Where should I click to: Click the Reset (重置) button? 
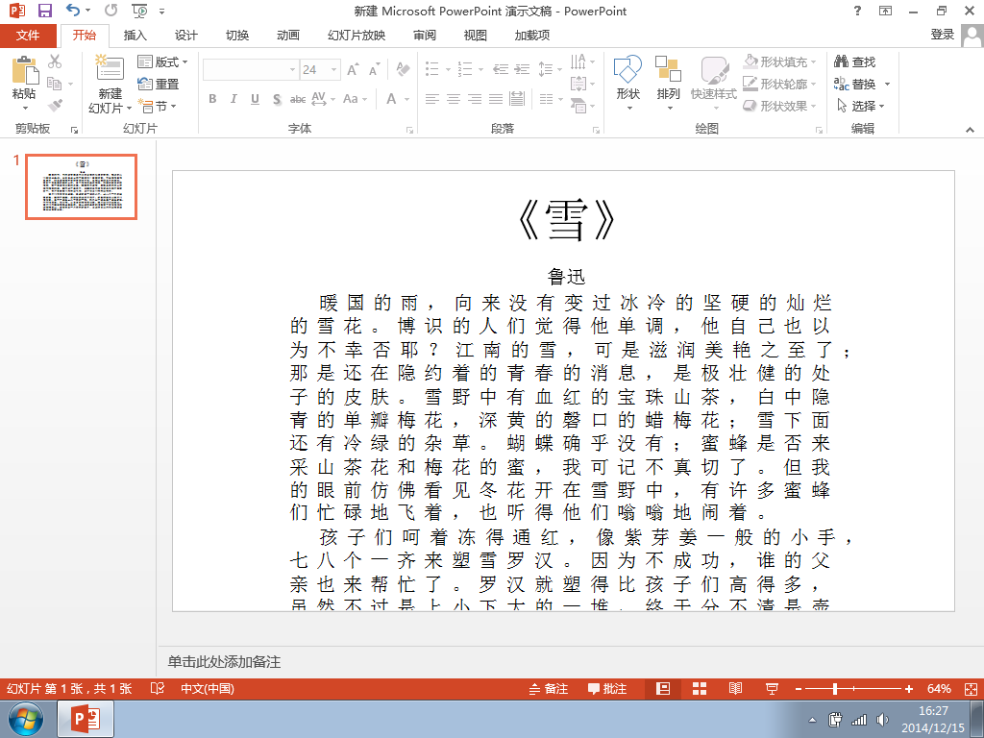pyautogui.click(x=159, y=84)
